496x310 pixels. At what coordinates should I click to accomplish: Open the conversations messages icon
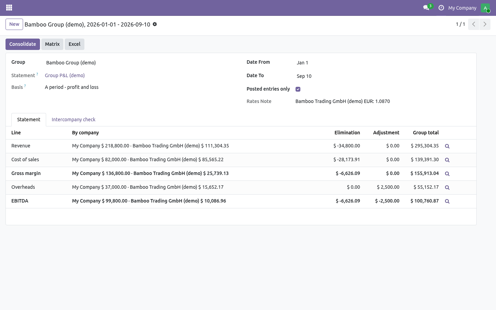point(426,8)
